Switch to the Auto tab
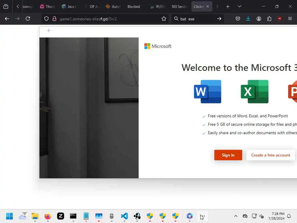Viewport: 297px width, 223px height. (113, 7)
